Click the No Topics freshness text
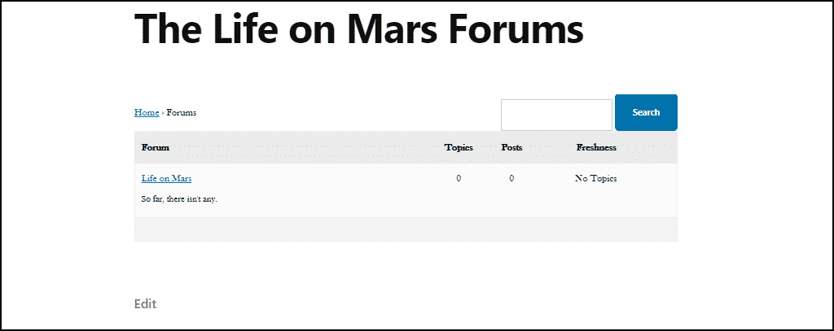The image size is (834, 331). (595, 179)
